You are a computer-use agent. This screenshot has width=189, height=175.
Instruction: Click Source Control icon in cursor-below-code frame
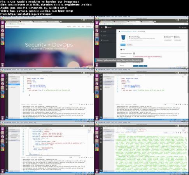[7, 82]
